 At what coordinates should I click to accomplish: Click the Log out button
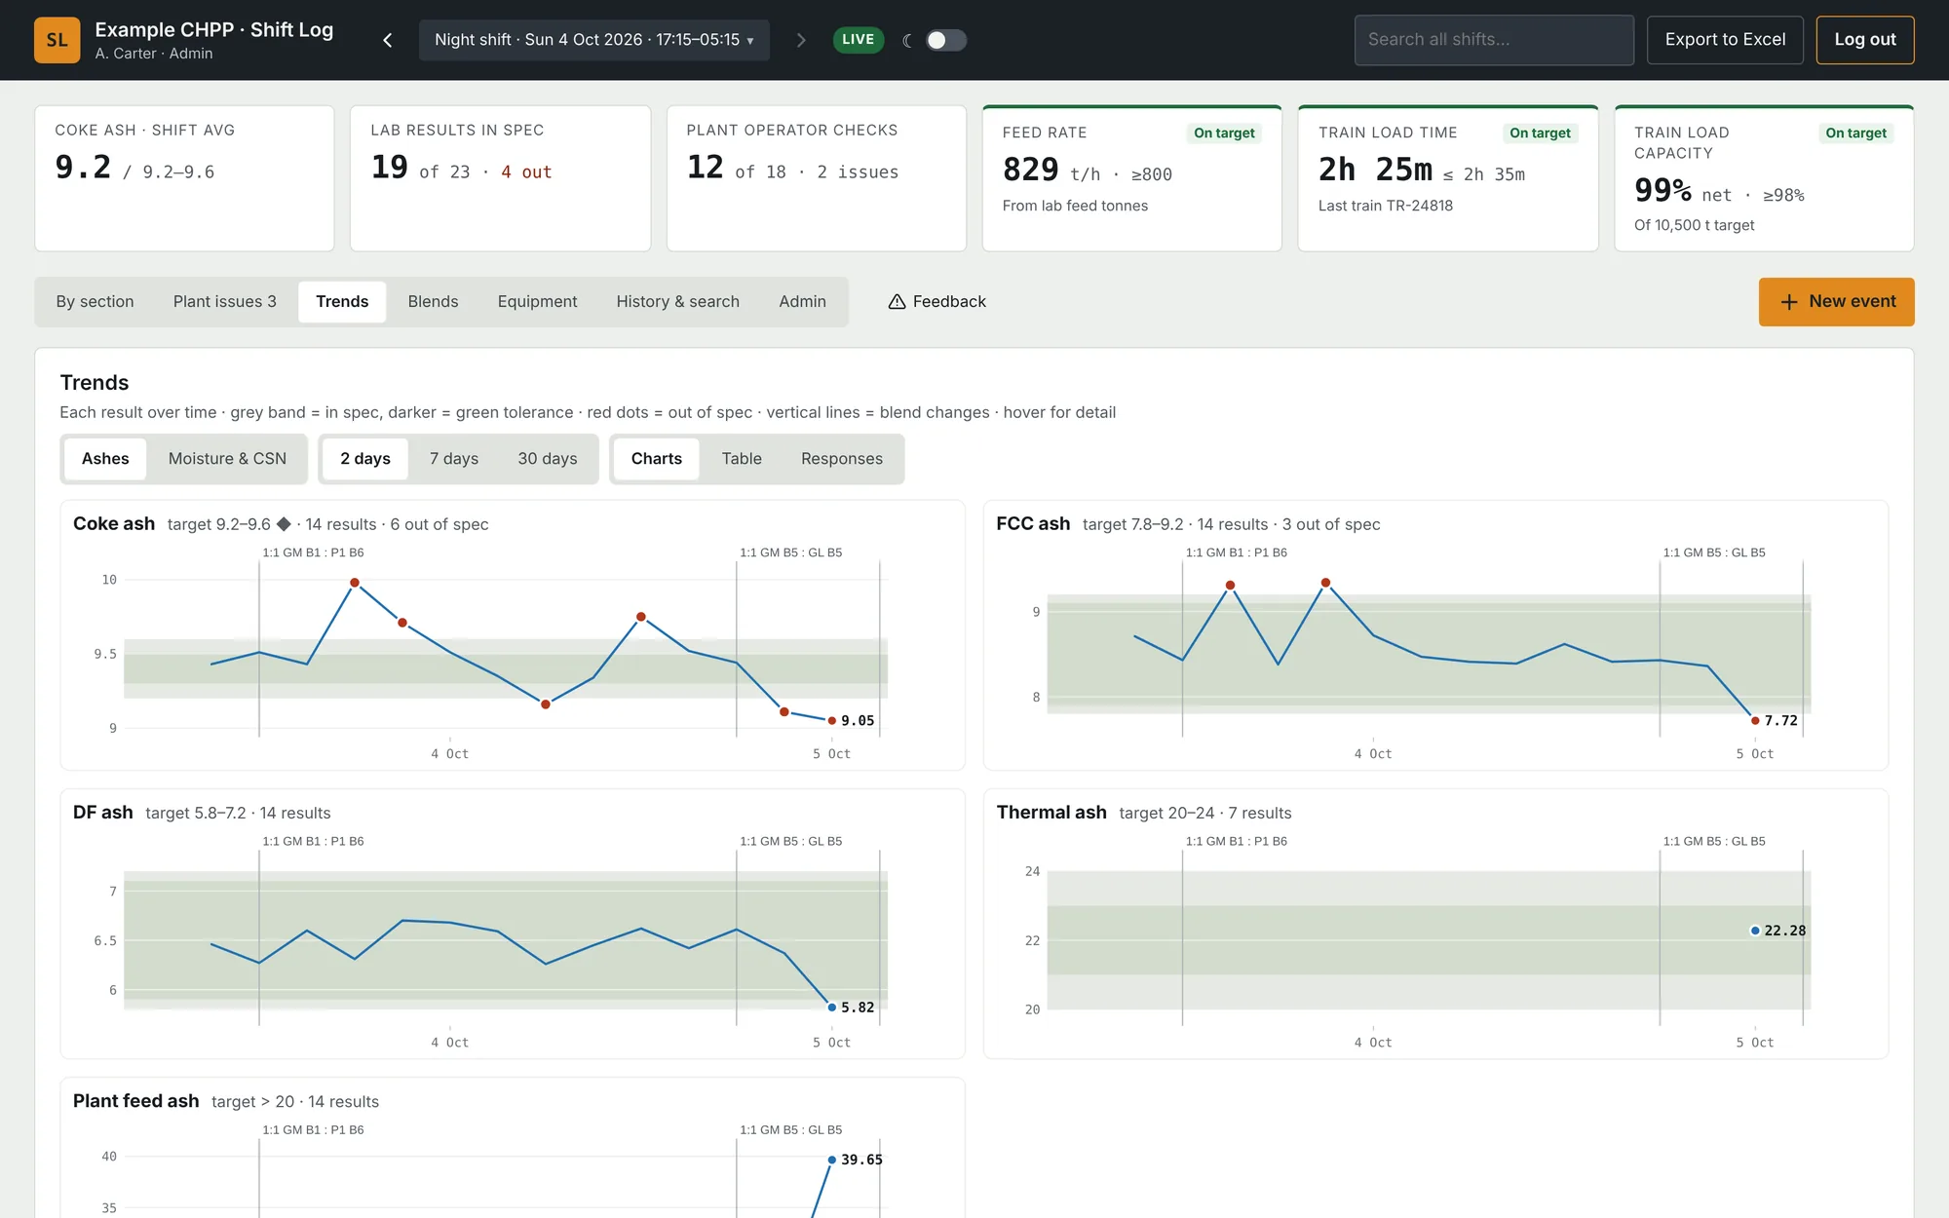pos(1865,40)
